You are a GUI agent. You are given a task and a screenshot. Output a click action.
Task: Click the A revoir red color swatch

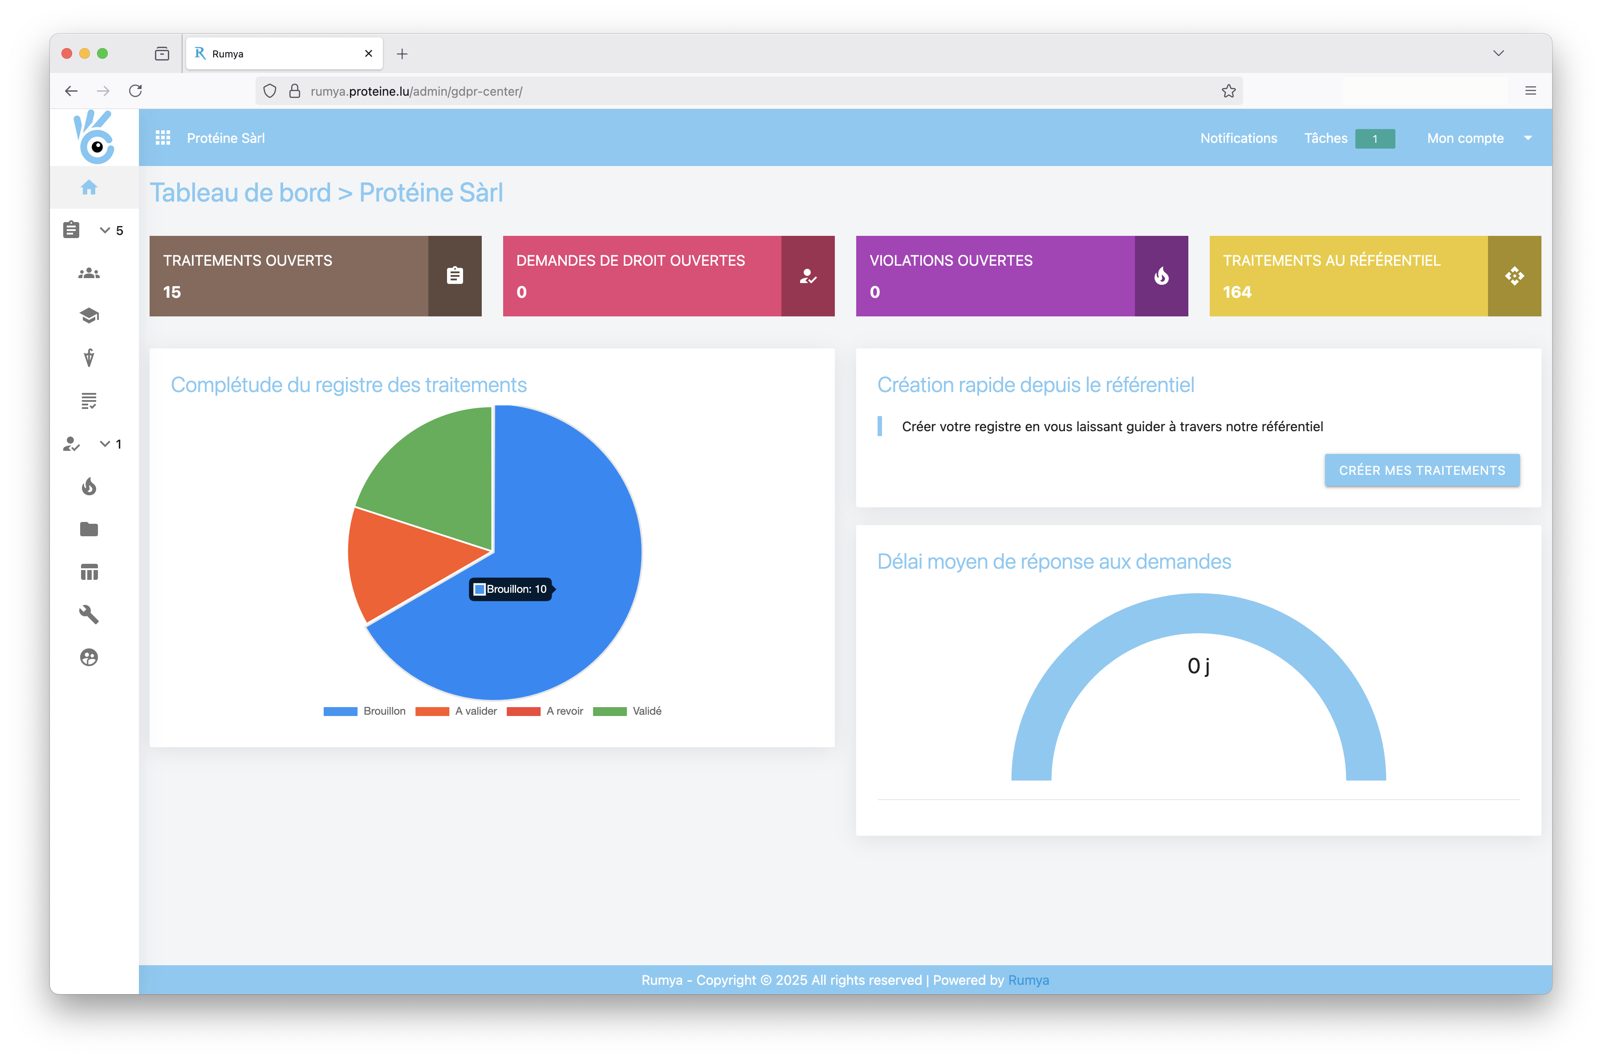click(523, 711)
